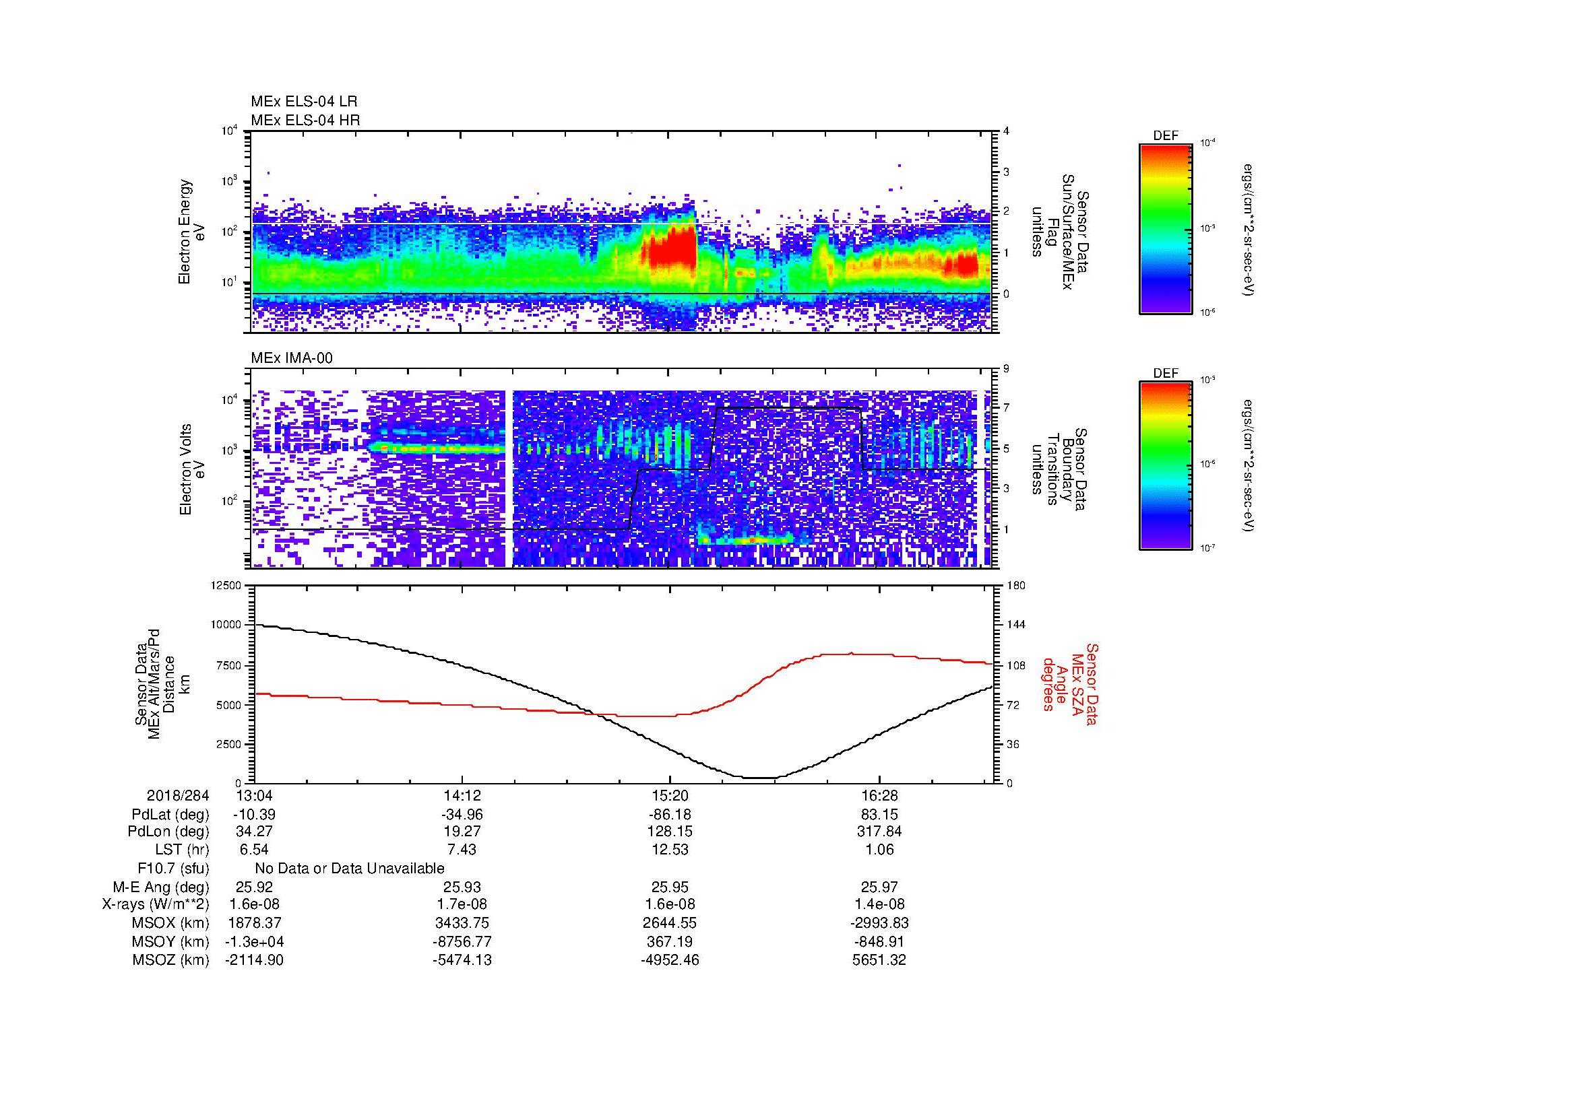Click X-rays value '1.4e-08'
The image size is (1576, 1113).
point(879,905)
